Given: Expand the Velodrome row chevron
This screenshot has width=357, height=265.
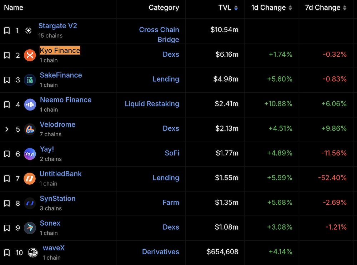Looking at the screenshot, I should [7, 129].
